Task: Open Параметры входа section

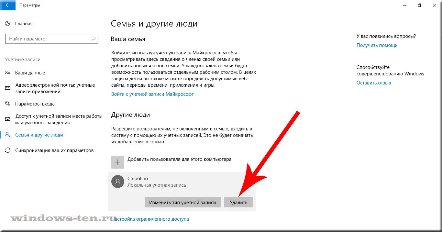Action: [x=35, y=104]
